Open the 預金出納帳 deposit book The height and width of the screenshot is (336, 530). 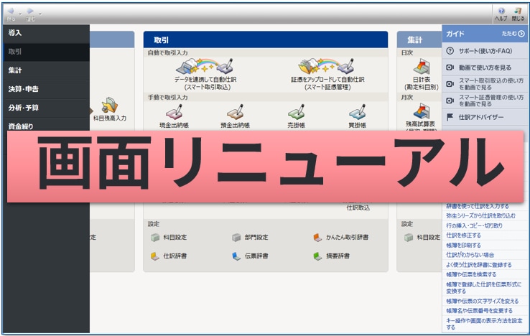(x=236, y=115)
